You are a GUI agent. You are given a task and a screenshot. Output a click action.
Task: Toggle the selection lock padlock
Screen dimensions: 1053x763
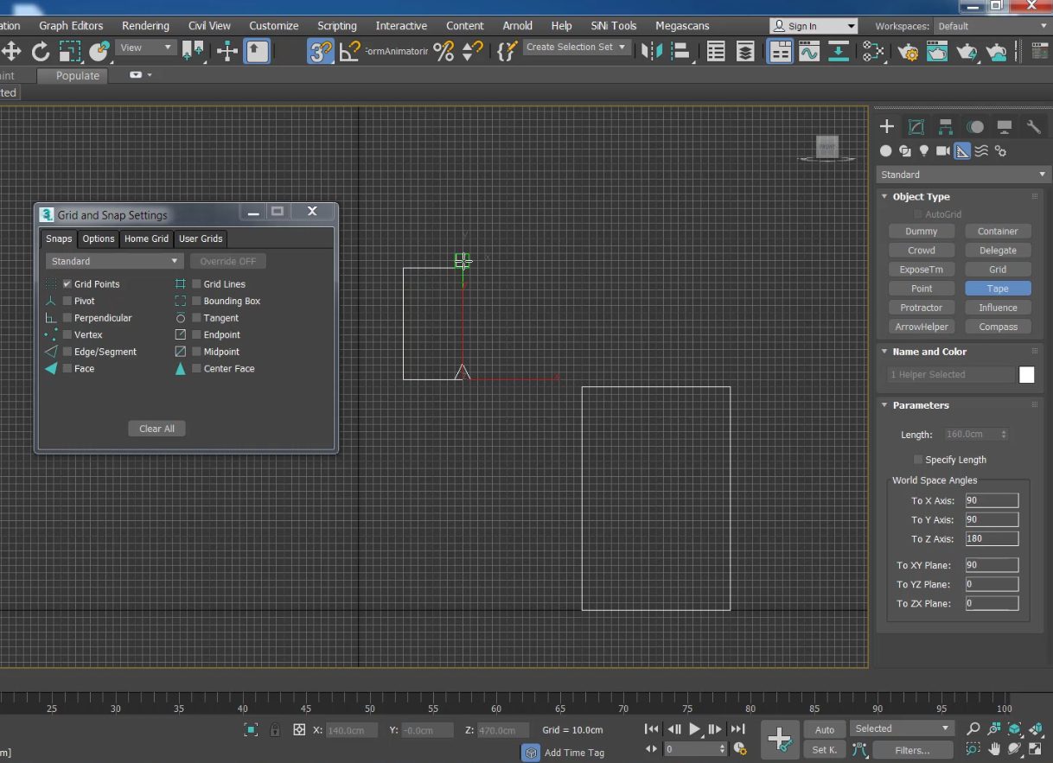275,730
